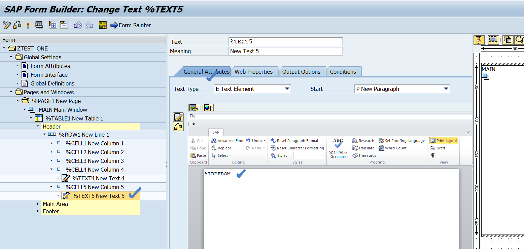Collapse the editor ribbon with the caret

pos(468,132)
